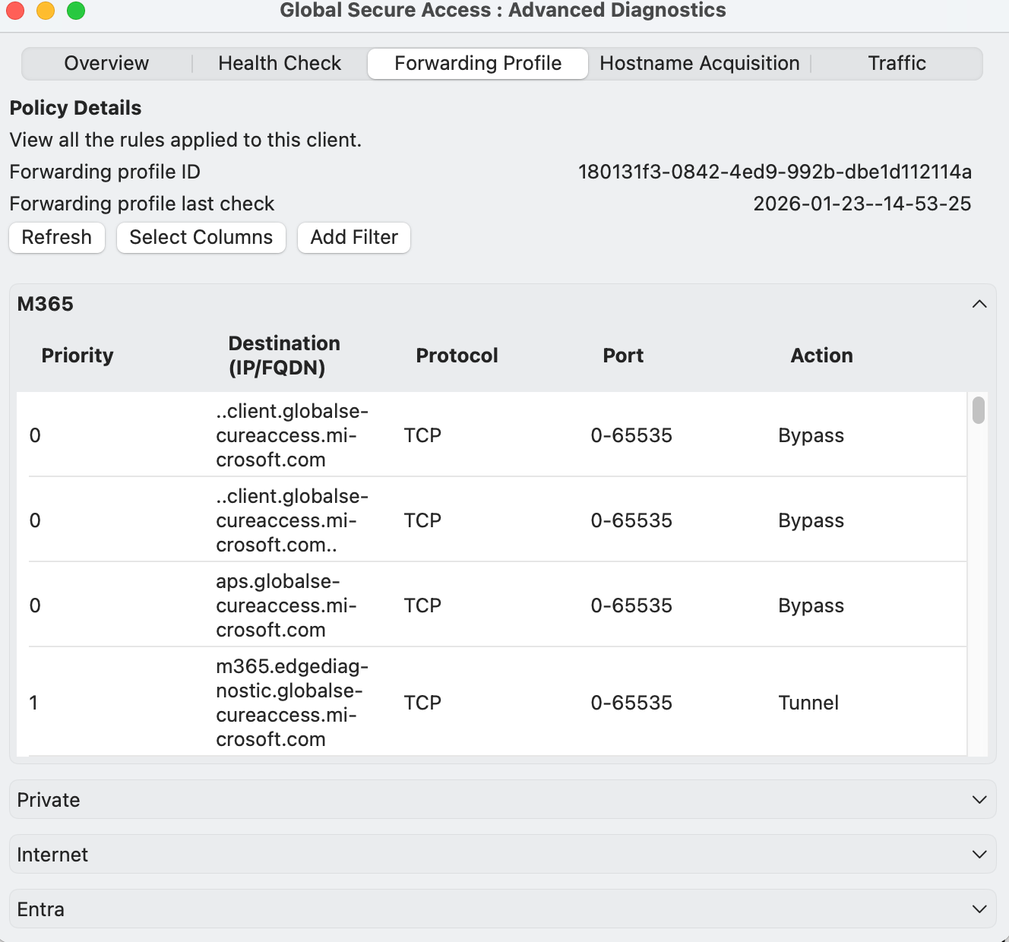
Task: Click TCP in the aps.globalsecureaccess row
Action: click(x=422, y=605)
